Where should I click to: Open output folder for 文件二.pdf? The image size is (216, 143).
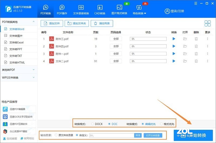click(x=185, y=61)
